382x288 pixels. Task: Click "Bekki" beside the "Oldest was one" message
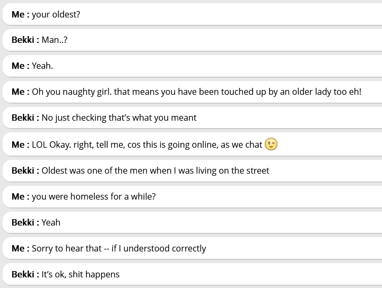23,170
